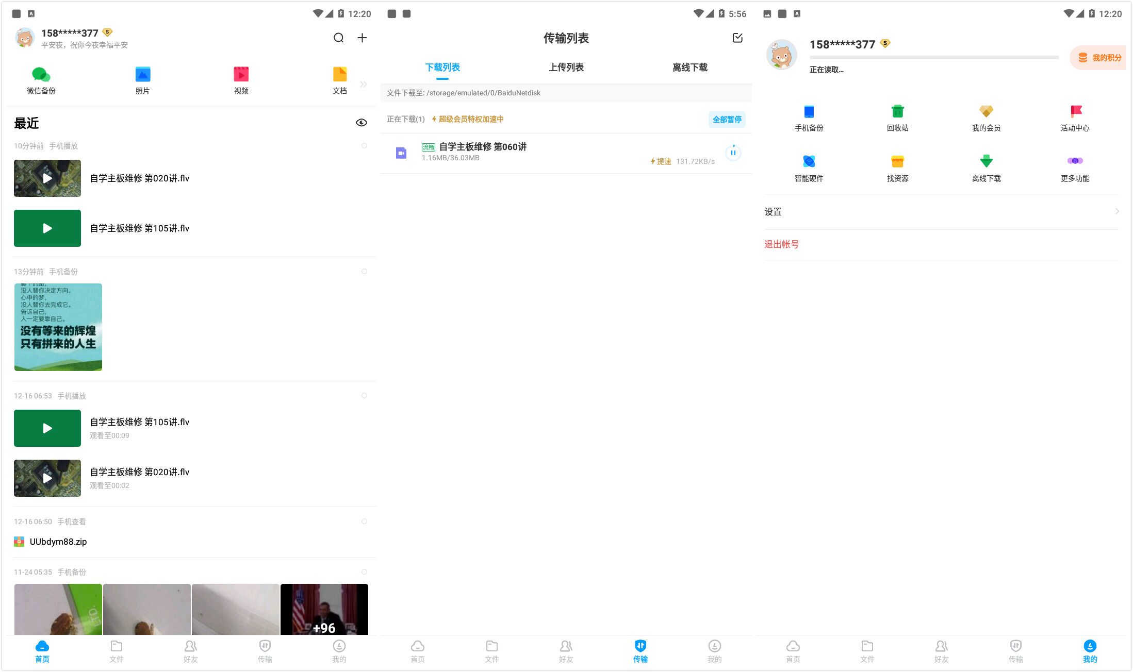Open the 视频 (Videos) section

(x=241, y=80)
